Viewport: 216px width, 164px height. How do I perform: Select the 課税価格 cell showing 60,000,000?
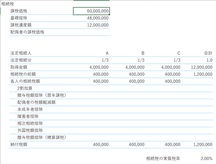tap(91, 11)
